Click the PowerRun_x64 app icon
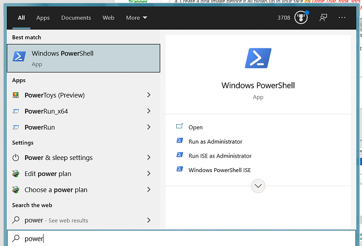This screenshot has width=362, height=246. click(16, 111)
